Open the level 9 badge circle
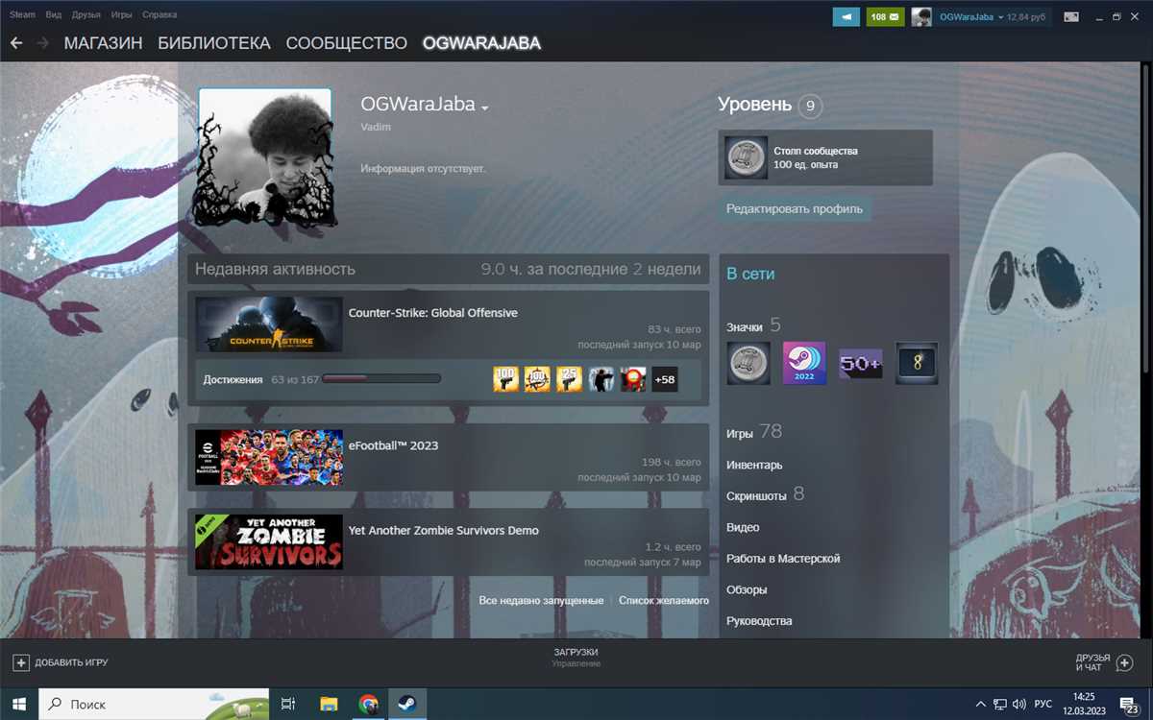This screenshot has width=1153, height=720. pyautogui.click(x=810, y=106)
